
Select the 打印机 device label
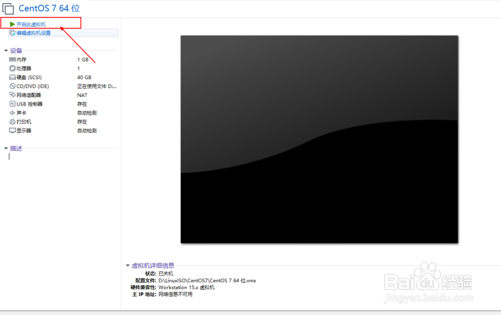click(24, 122)
